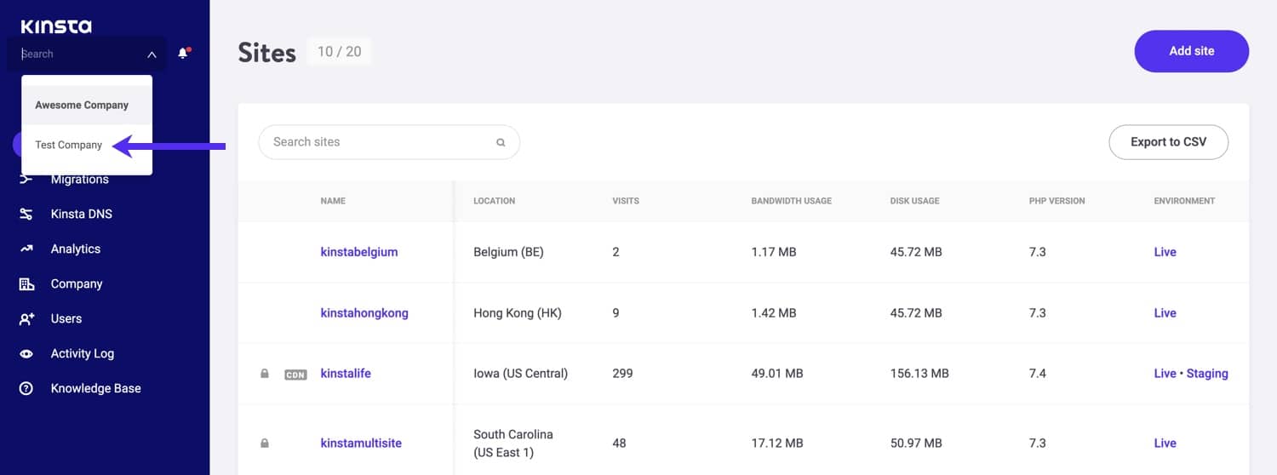Open Company settings
This screenshot has width=1277, height=475.
coord(77,283)
